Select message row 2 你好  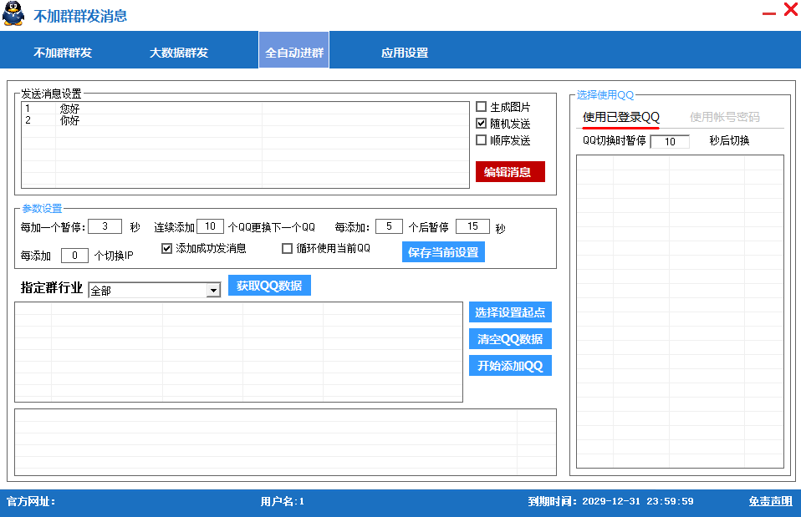(245, 120)
